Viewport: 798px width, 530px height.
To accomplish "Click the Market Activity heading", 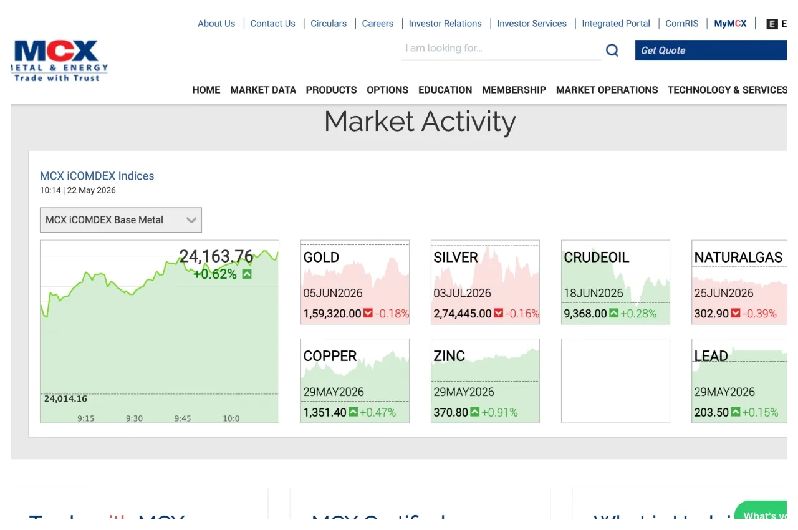I will pyautogui.click(x=420, y=122).
